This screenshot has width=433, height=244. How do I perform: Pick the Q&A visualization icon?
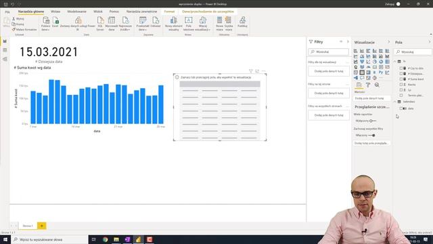[x=362, y=78]
